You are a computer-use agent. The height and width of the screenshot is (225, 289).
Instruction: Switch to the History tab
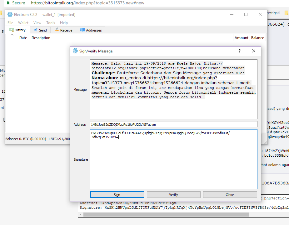click(17, 30)
